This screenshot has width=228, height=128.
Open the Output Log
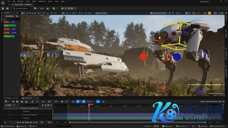coord(22,126)
